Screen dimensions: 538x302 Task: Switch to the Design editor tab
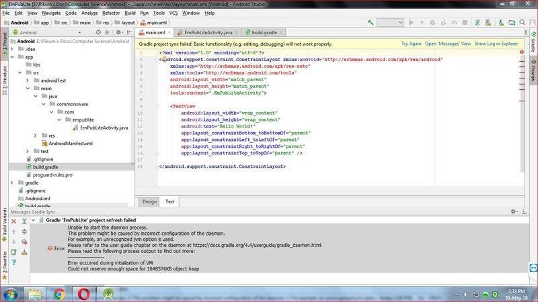[149, 201]
